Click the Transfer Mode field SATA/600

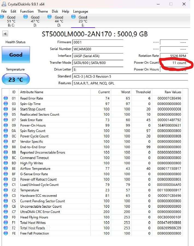(98, 63)
